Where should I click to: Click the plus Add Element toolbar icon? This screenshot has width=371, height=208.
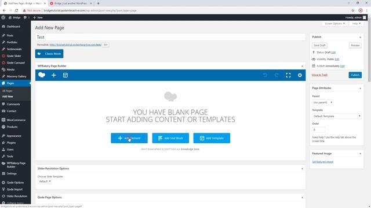tap(54, 75)
